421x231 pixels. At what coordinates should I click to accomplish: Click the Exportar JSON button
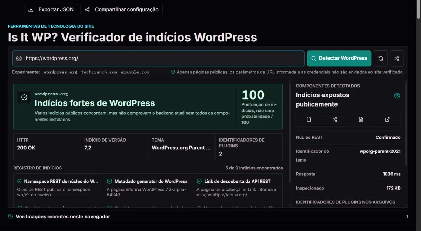tap(51, 9)
